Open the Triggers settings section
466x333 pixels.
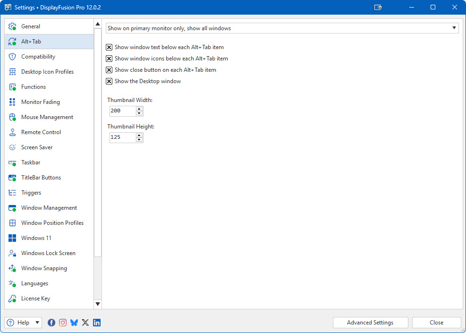click(x=31, y=193)
